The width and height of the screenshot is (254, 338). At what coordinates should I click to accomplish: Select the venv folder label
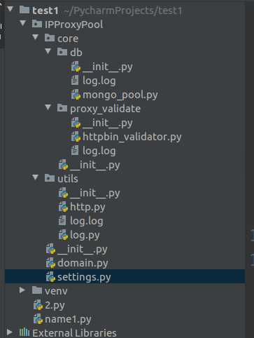pos(56,291)
